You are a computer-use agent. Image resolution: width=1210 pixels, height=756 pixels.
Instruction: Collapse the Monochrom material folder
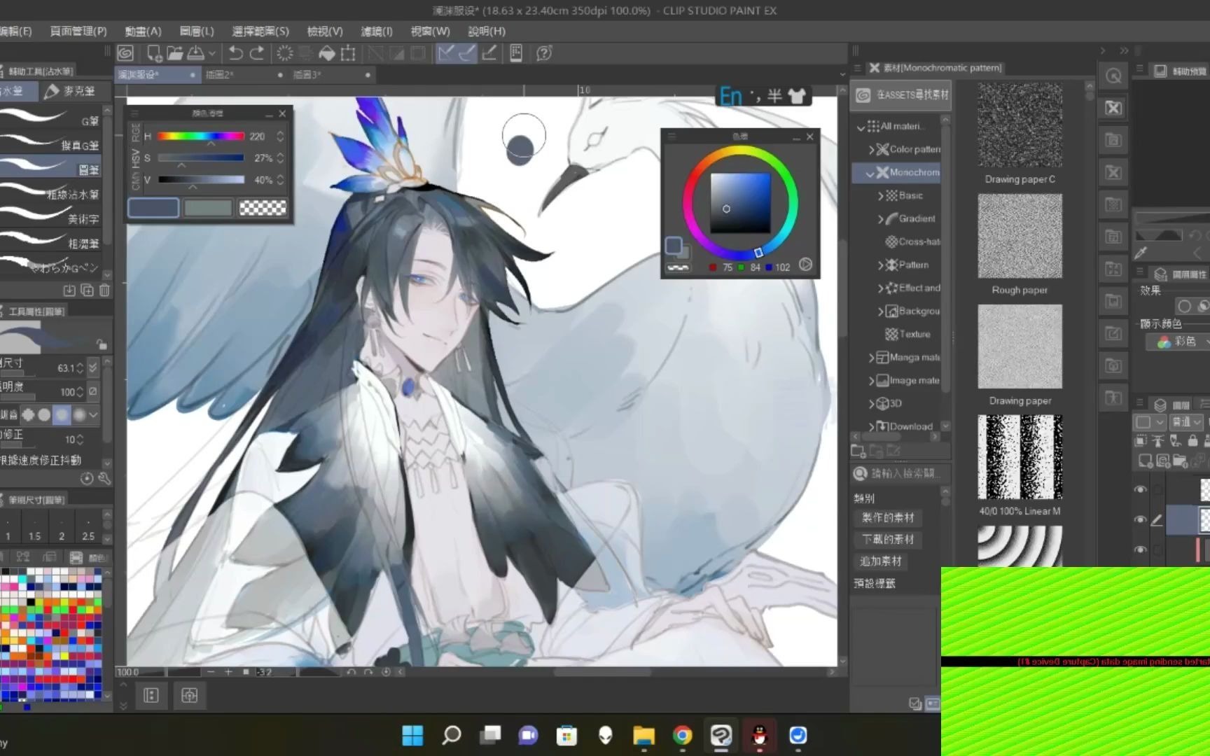tap(870, 173)
